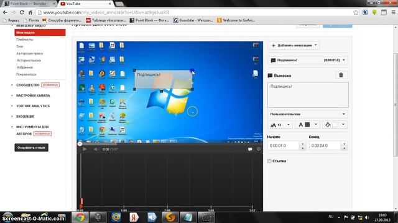Image resolution: width=398 pixels, height=223 pixels.
Task: Open Теги in the sidebar
Action: [x=19, y=46]
